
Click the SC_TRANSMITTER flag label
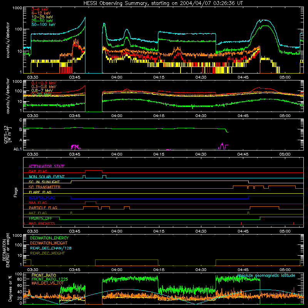click(x=45, y=187)
